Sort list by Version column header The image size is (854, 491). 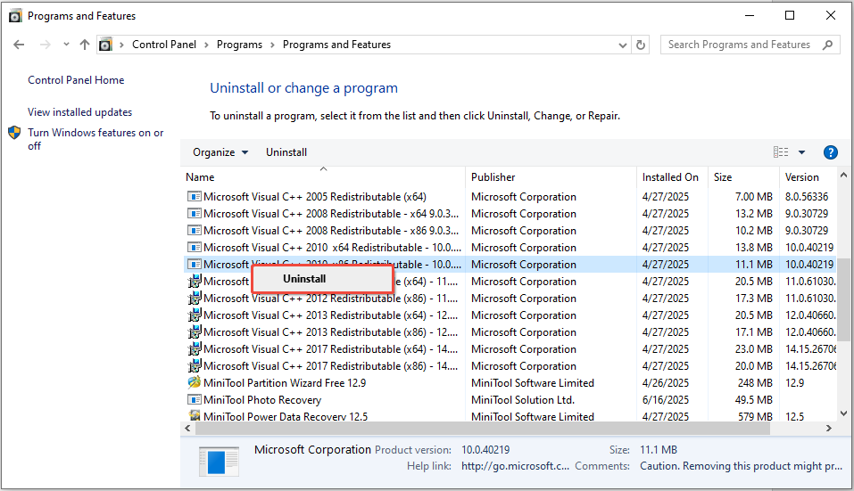tap(808, 177)
